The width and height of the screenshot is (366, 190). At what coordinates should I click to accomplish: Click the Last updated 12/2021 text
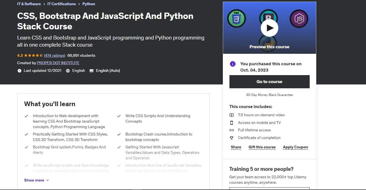click(43, 70)
